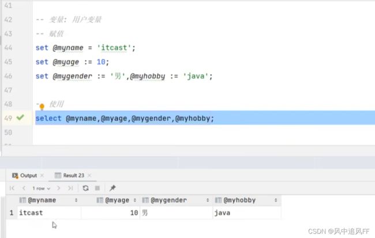Image resolution: width=375 pixels, height=238 pixels.
Task: Place cursor in highlighted select statement
Action: pos(125,118)
